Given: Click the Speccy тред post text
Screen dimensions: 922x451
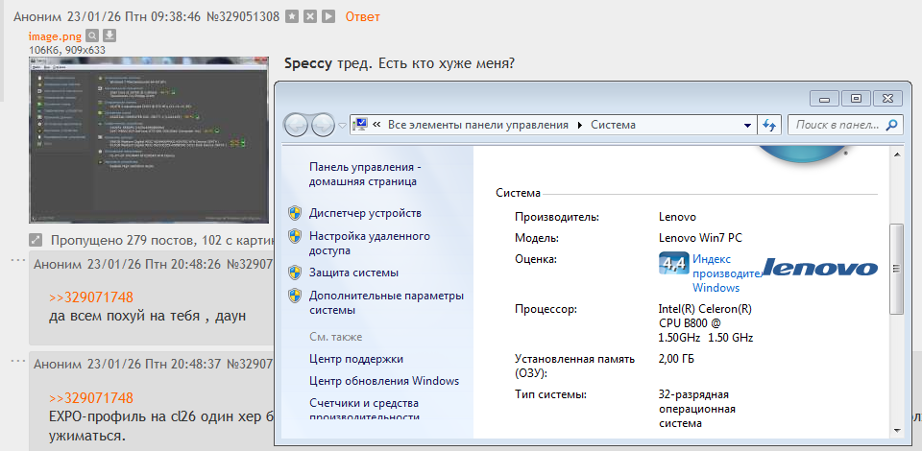Looking at the screenshot, I should [400, 62].
